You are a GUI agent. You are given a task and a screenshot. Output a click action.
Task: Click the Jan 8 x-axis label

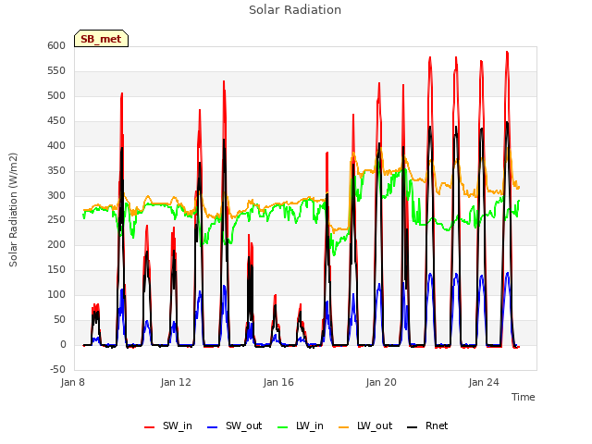coord(72,382)
